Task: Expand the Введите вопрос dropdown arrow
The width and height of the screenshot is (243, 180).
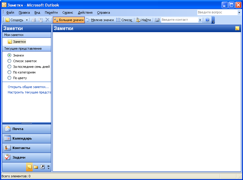Action: click(239, 12)
